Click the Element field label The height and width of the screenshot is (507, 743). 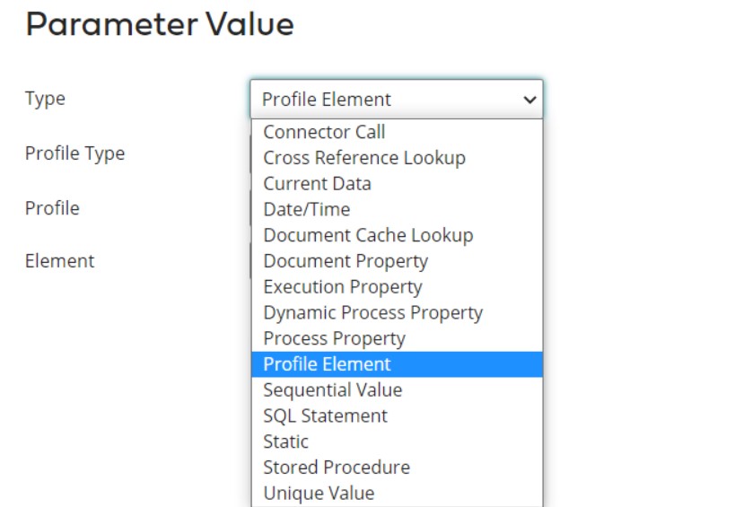(59, 261)
